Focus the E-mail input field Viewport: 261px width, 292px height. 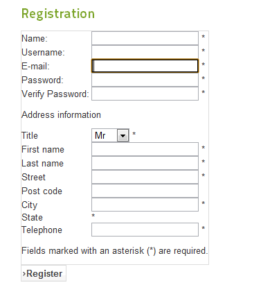[145, 66]
